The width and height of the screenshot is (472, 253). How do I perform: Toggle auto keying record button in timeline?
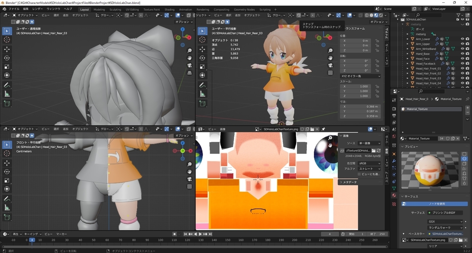(174, 234)
